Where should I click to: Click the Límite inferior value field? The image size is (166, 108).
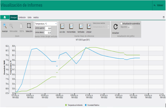pyautogui.click(x=48, y=33)
